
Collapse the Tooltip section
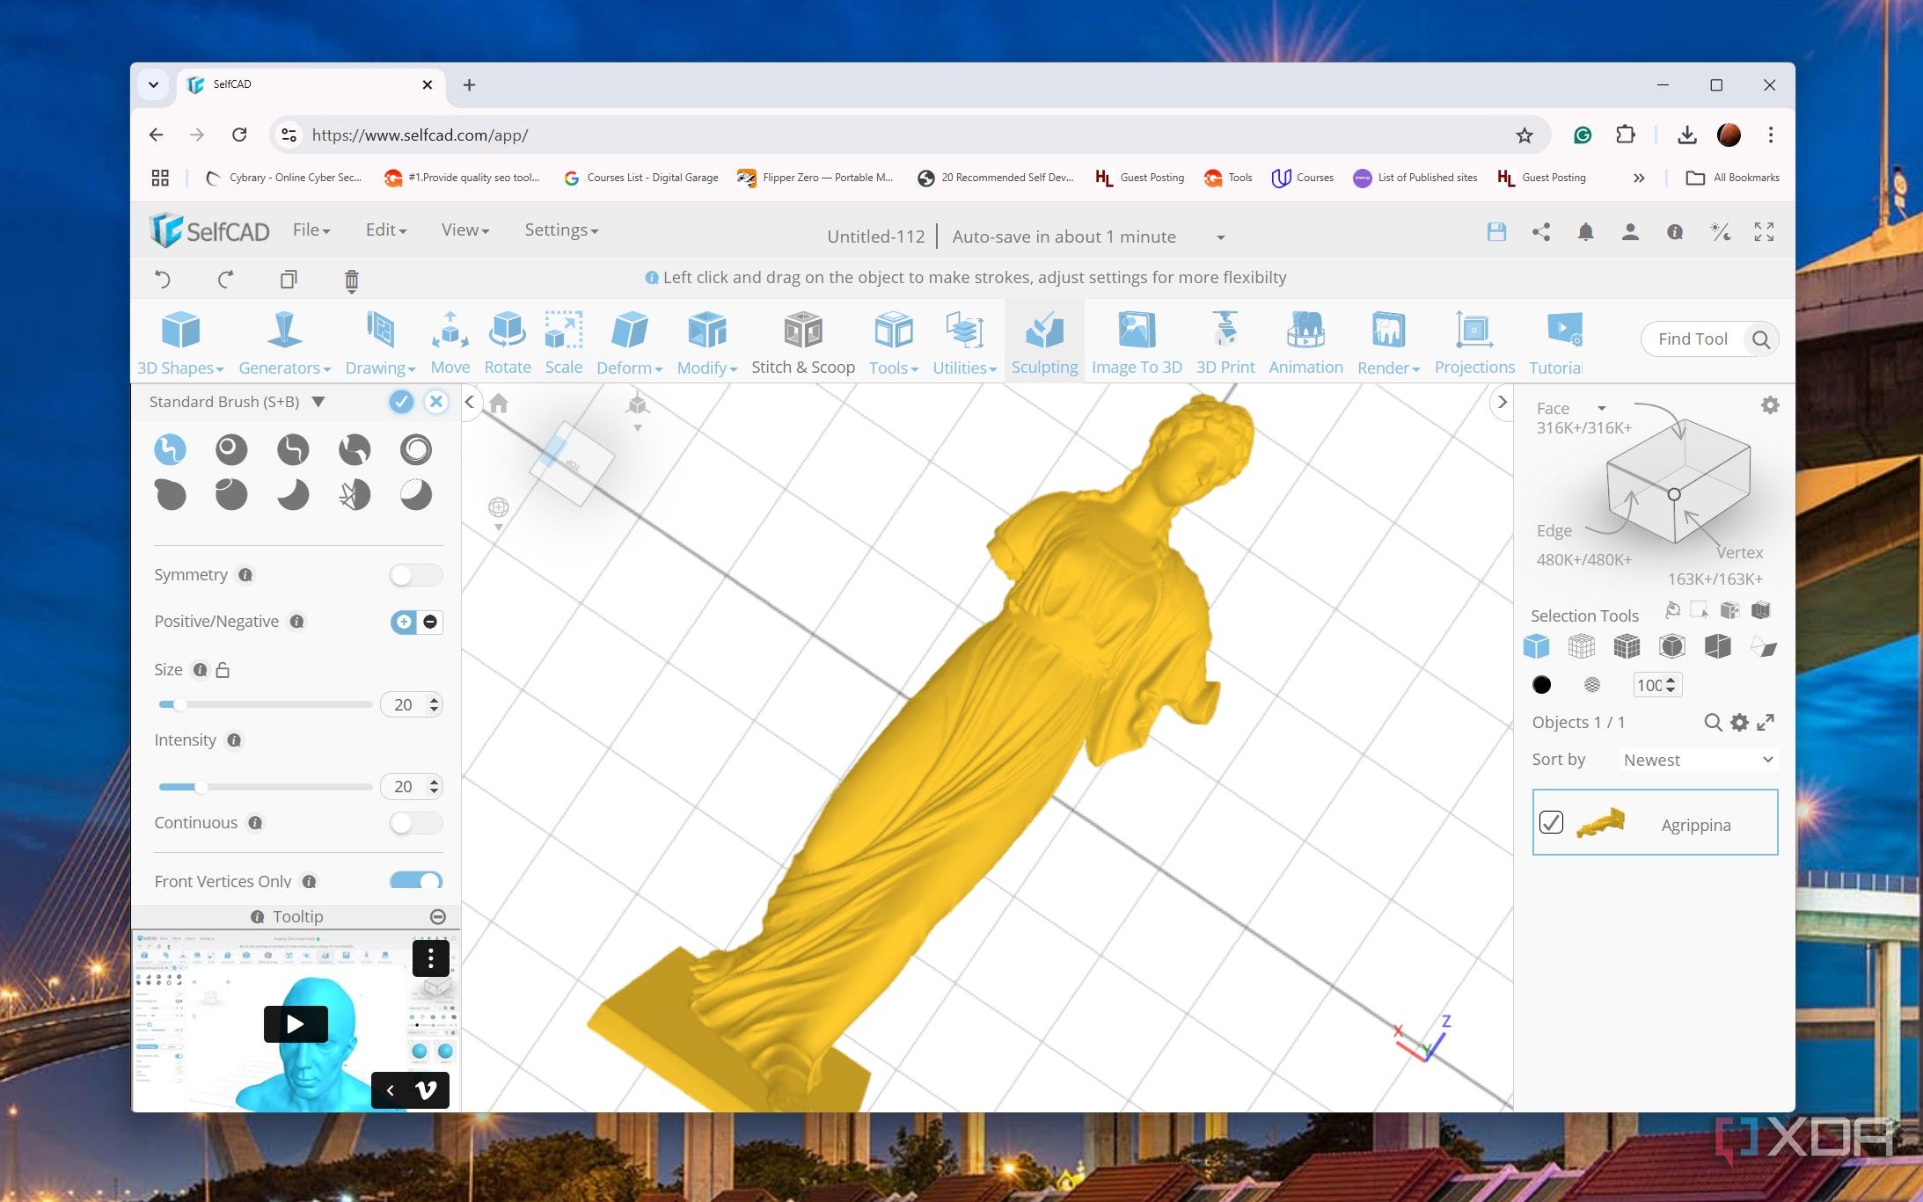438,917
